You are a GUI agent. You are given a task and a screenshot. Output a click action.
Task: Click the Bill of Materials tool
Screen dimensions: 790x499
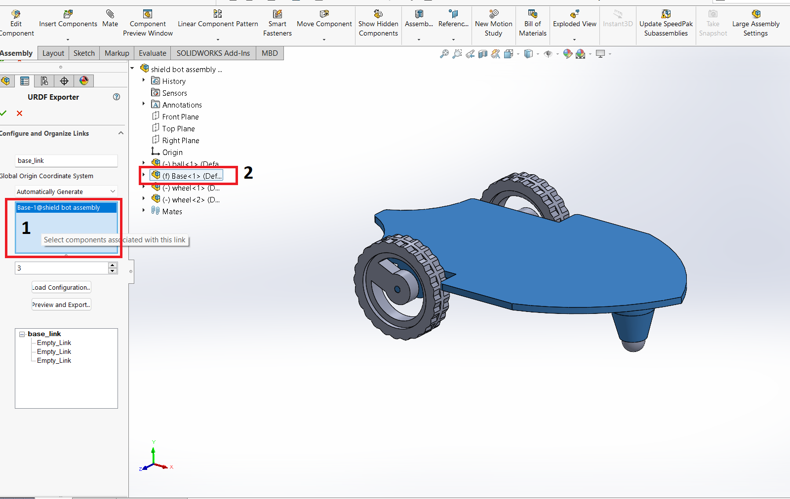click(532, 23)
